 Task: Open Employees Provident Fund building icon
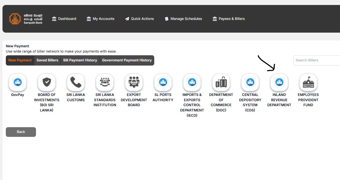[x=308, y=82]
